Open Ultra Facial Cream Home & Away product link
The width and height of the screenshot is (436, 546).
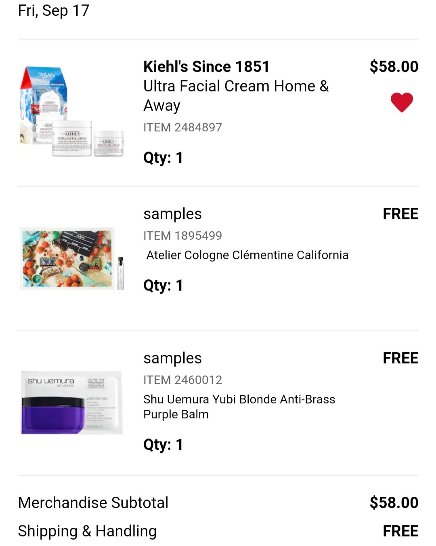point(236,96)
